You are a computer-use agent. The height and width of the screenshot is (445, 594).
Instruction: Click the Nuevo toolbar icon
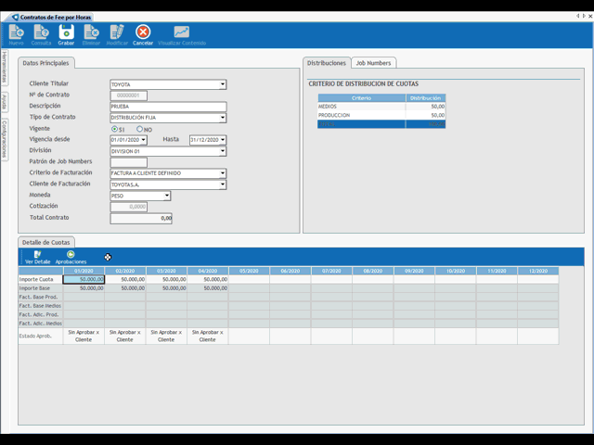pyautogui.click(x=16, y=34)
